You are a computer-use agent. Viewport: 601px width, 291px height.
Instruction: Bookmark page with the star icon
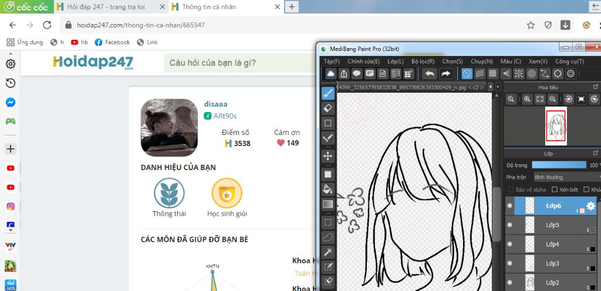click(x=531, y=25)
